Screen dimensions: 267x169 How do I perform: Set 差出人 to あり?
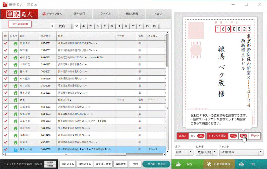(x=193, y=136)
